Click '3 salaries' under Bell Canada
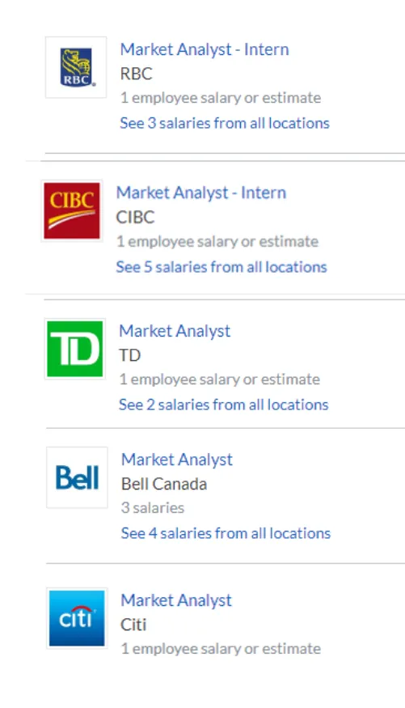 pos(153,508)
